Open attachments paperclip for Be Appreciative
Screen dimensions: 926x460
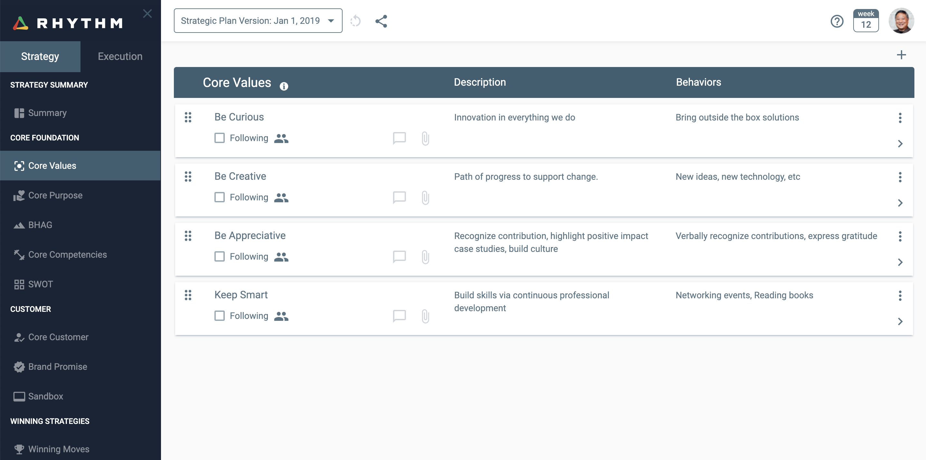pos(425,257)
